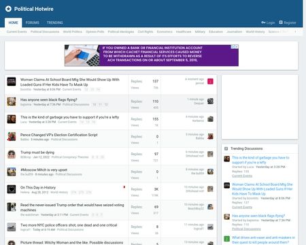The image size is (306, 245).
Task: Open the Login key icon
Action: click(x=263, y=22)
